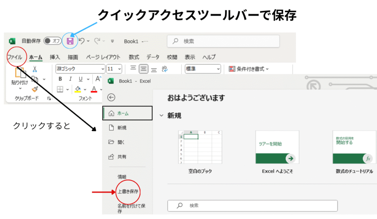Screen dimensions: 377x219
Task: Click the center align icon
Action: [143, 69]
